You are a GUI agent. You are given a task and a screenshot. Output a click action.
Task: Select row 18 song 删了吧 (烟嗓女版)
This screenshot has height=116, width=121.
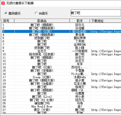click(42, 80)
